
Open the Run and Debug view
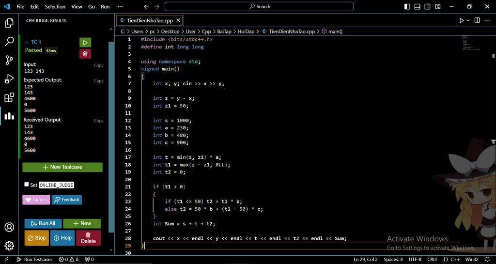9,79
